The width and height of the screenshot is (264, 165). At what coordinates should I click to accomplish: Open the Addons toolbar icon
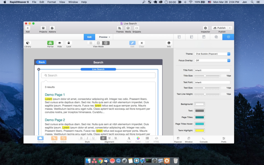click(x=52, y=28)
